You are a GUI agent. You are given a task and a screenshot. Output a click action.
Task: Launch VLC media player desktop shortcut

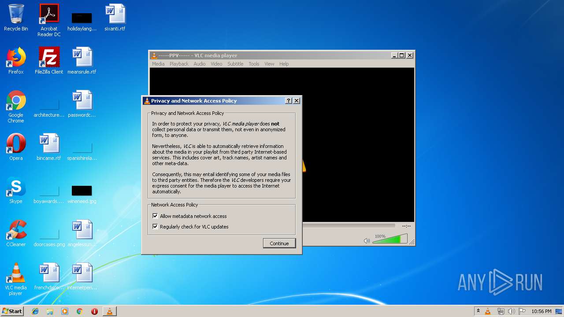(x=16, y=279)
